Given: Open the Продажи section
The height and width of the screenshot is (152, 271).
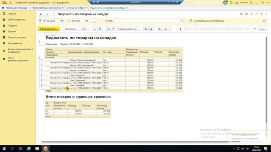Looking at the screenshot, I should [x=12, y=25].
